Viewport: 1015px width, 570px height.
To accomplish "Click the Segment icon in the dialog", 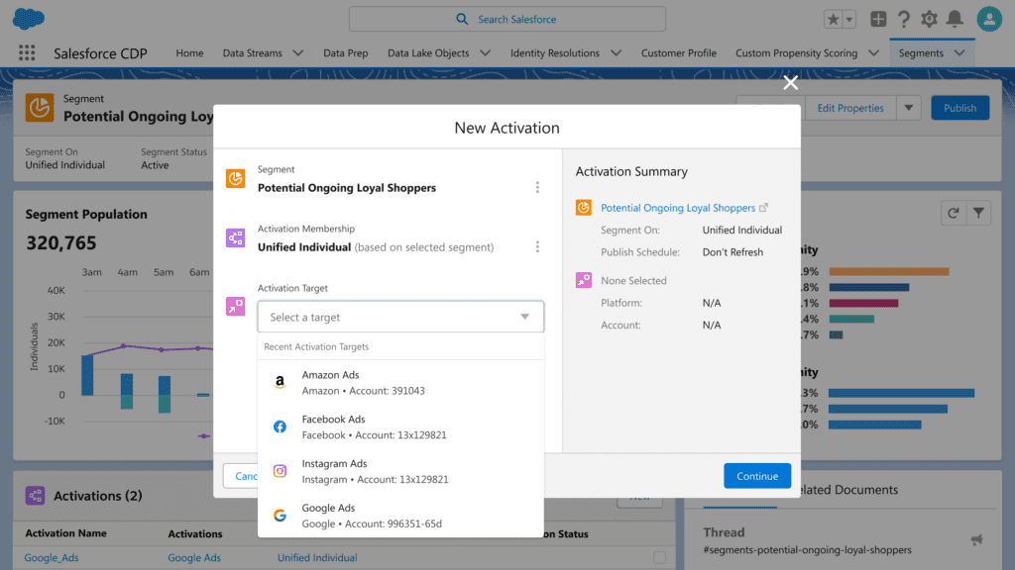I will tap(236, 178).
